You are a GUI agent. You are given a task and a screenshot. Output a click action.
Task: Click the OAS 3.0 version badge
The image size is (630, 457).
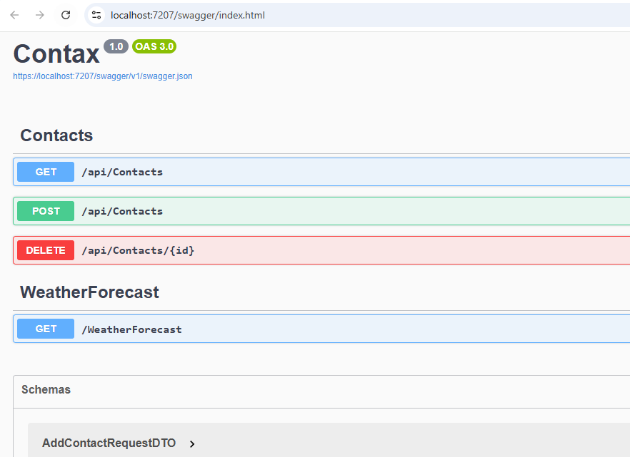[154, 46]
